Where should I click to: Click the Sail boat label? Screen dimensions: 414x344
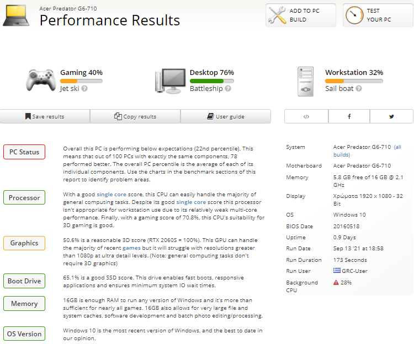pos(339,89)
